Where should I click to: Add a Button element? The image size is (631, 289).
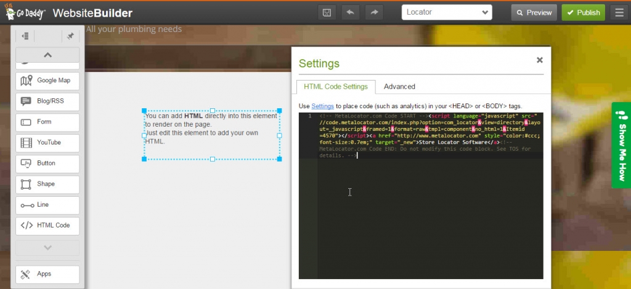[x=47, y=164]
